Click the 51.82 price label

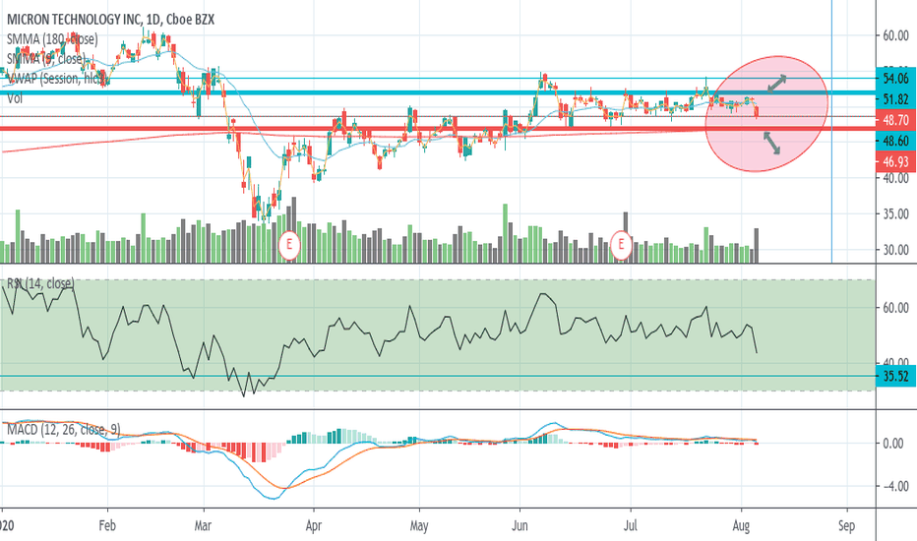coord(896,99)
